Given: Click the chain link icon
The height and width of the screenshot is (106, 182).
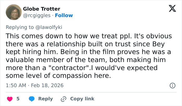Looking at the screenshot, I should pos(63,99).
